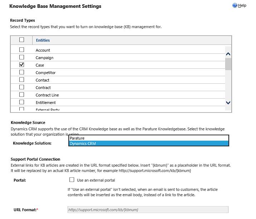Viewport: 256px width, 219px height.
Task: Choose Dynamics CRM in Knowledge Solution dropdown
Action: pos(149,144)
